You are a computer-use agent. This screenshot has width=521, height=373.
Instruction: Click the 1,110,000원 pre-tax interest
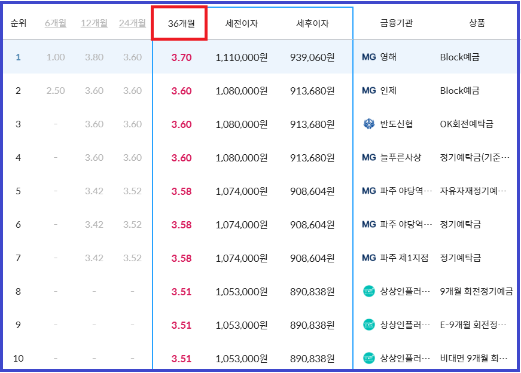click(x=242, y=57)
